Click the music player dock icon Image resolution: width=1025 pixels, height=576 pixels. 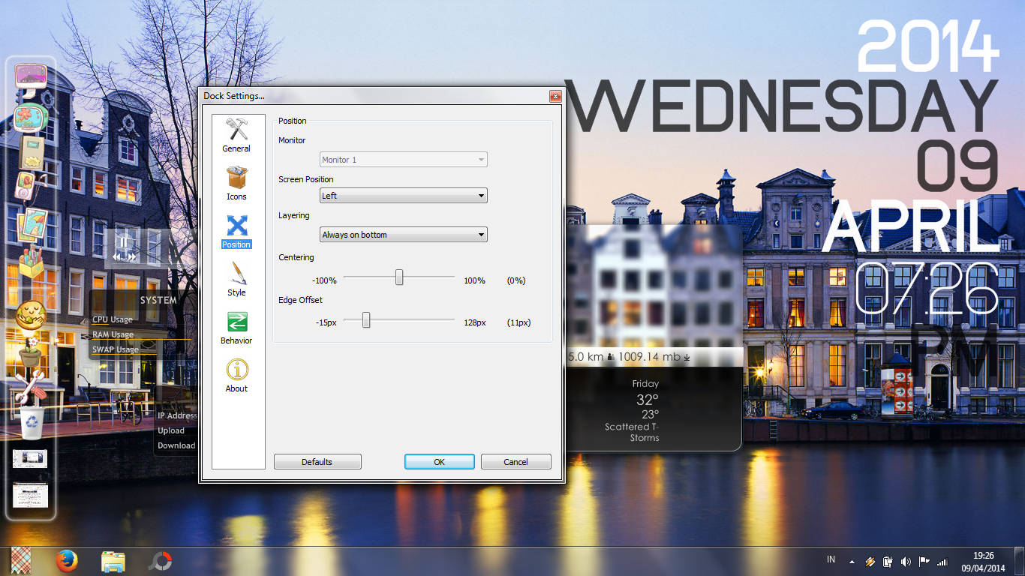26,187
